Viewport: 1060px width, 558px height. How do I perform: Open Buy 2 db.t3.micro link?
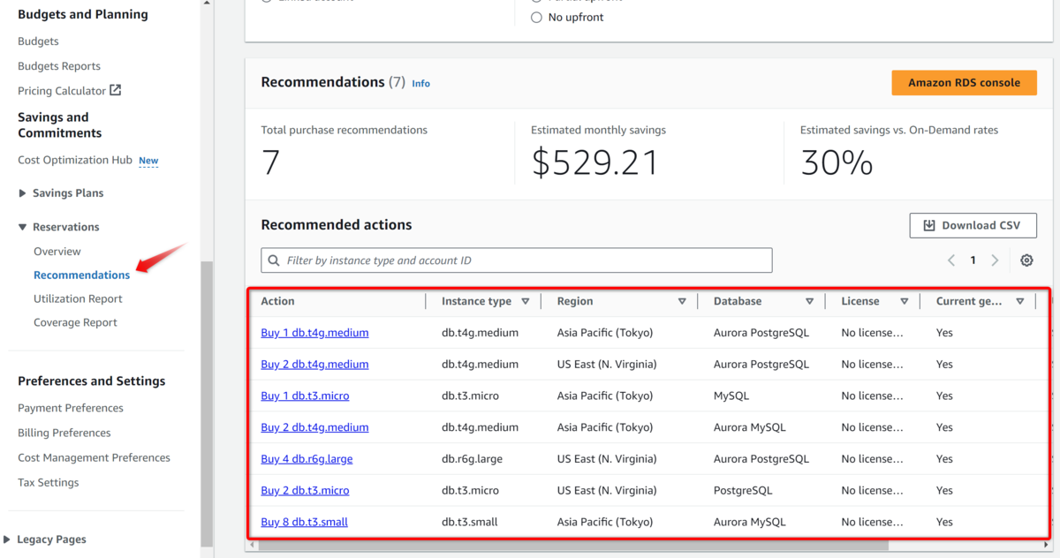(x=305, y=490)
